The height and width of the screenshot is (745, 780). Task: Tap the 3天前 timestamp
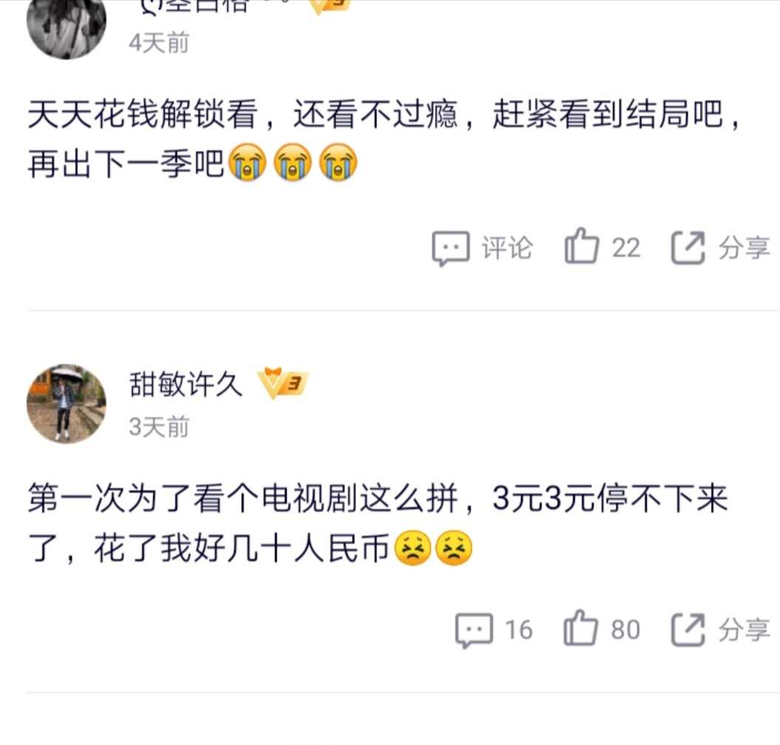coord(160,428)
